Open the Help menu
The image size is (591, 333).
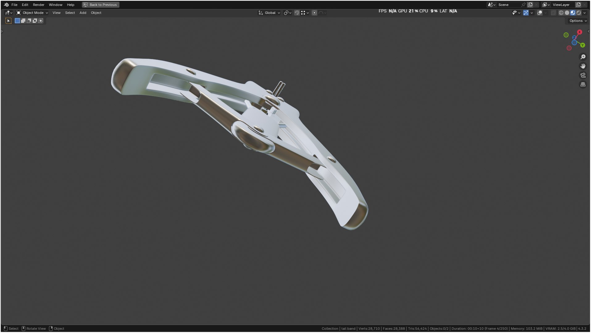pos(71,5)
